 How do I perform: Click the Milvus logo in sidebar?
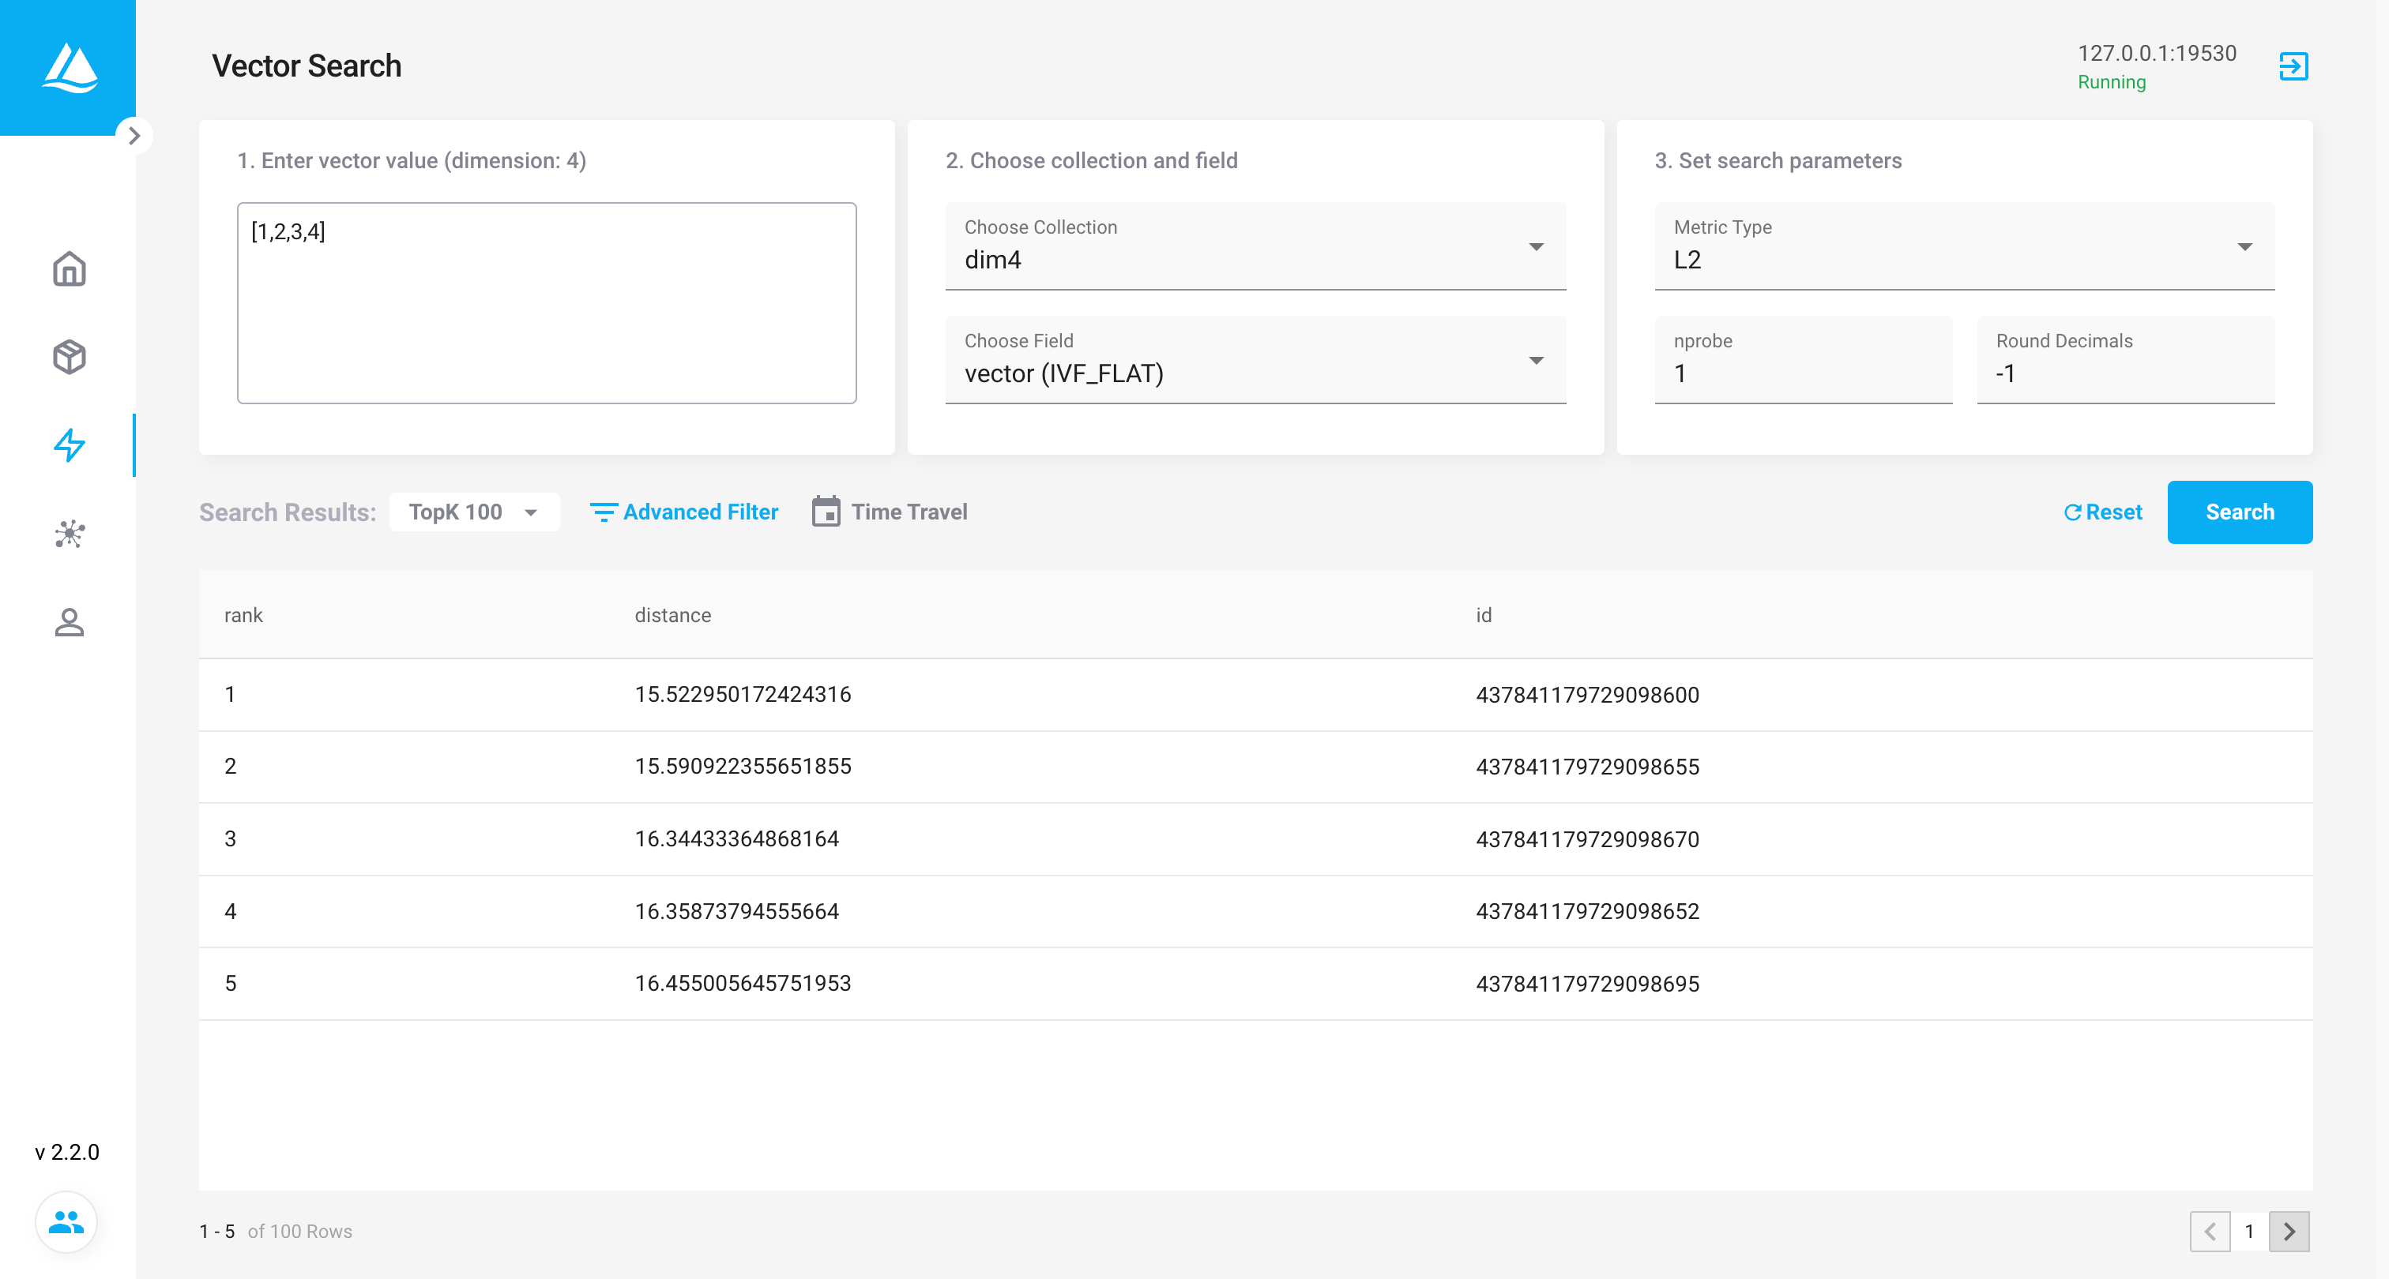coord(69,67)
